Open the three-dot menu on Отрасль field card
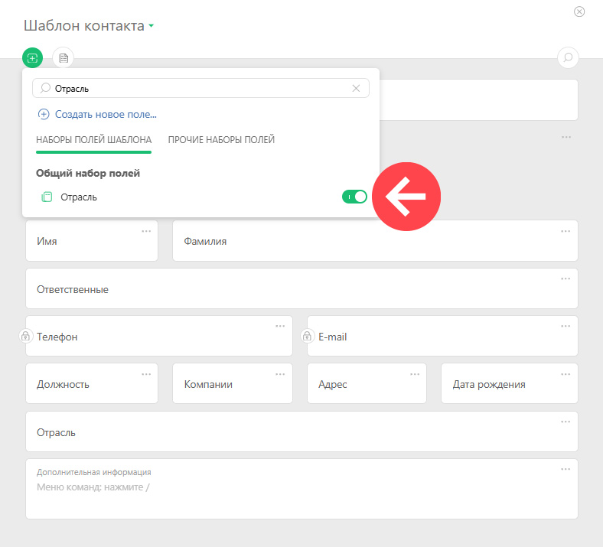 click(x=566, y=422)
